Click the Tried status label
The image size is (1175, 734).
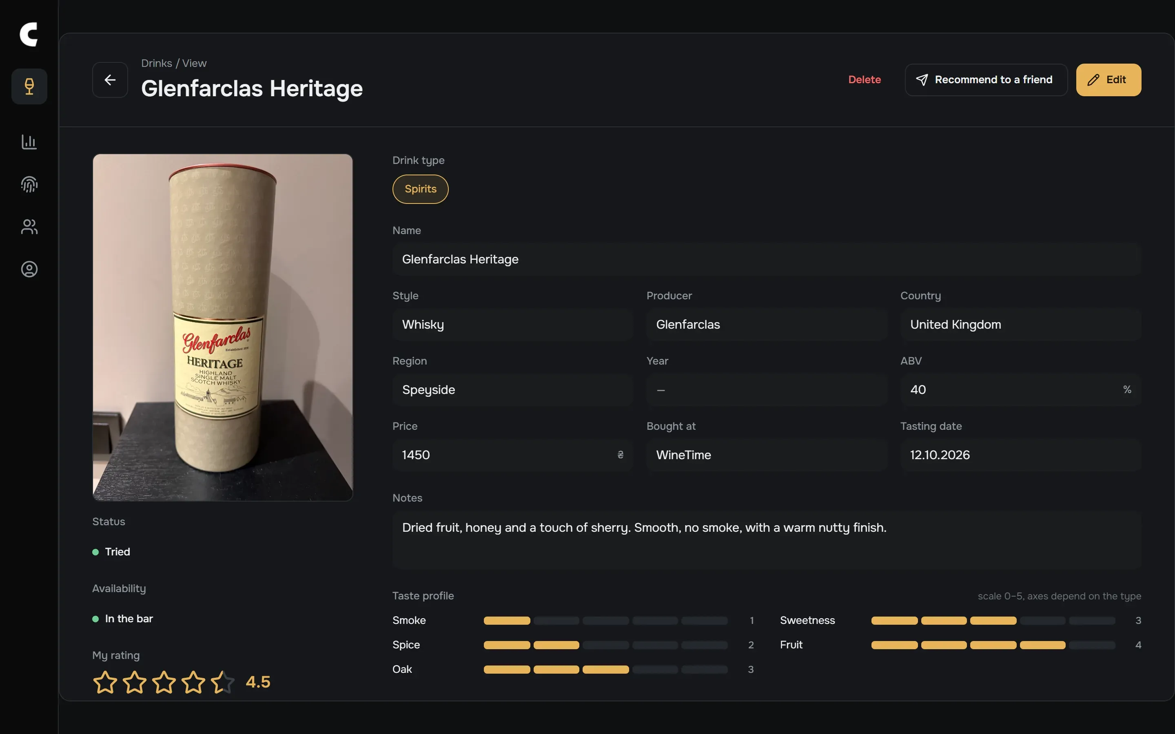click(x=117, y=552)
